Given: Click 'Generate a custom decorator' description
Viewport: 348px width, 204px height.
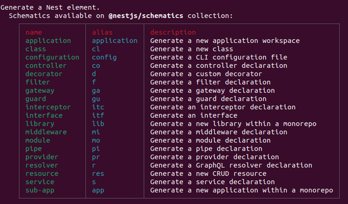Looking at the screenshot, I should pyautogui.click(x=206, y=74).
